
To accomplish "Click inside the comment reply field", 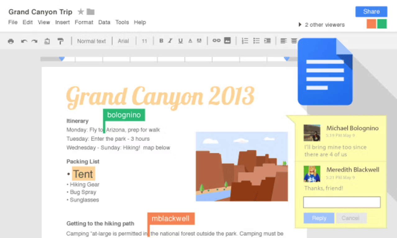I will click(342, 202).
